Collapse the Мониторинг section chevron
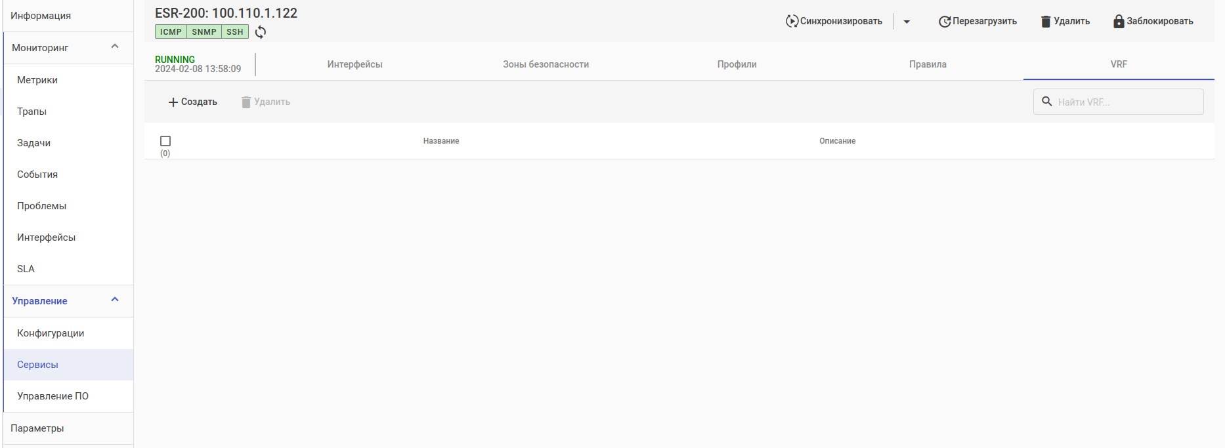Screen dimensions: 1225x448 click(115, 47)
